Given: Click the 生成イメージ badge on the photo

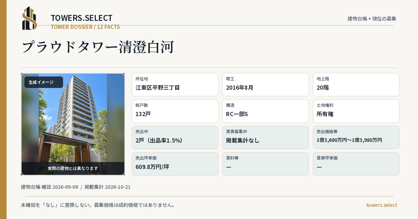Looking at the screenshot, I should click(44, 82).
